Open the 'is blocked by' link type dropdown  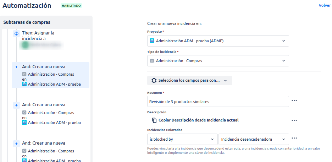(x=182, y=139)
